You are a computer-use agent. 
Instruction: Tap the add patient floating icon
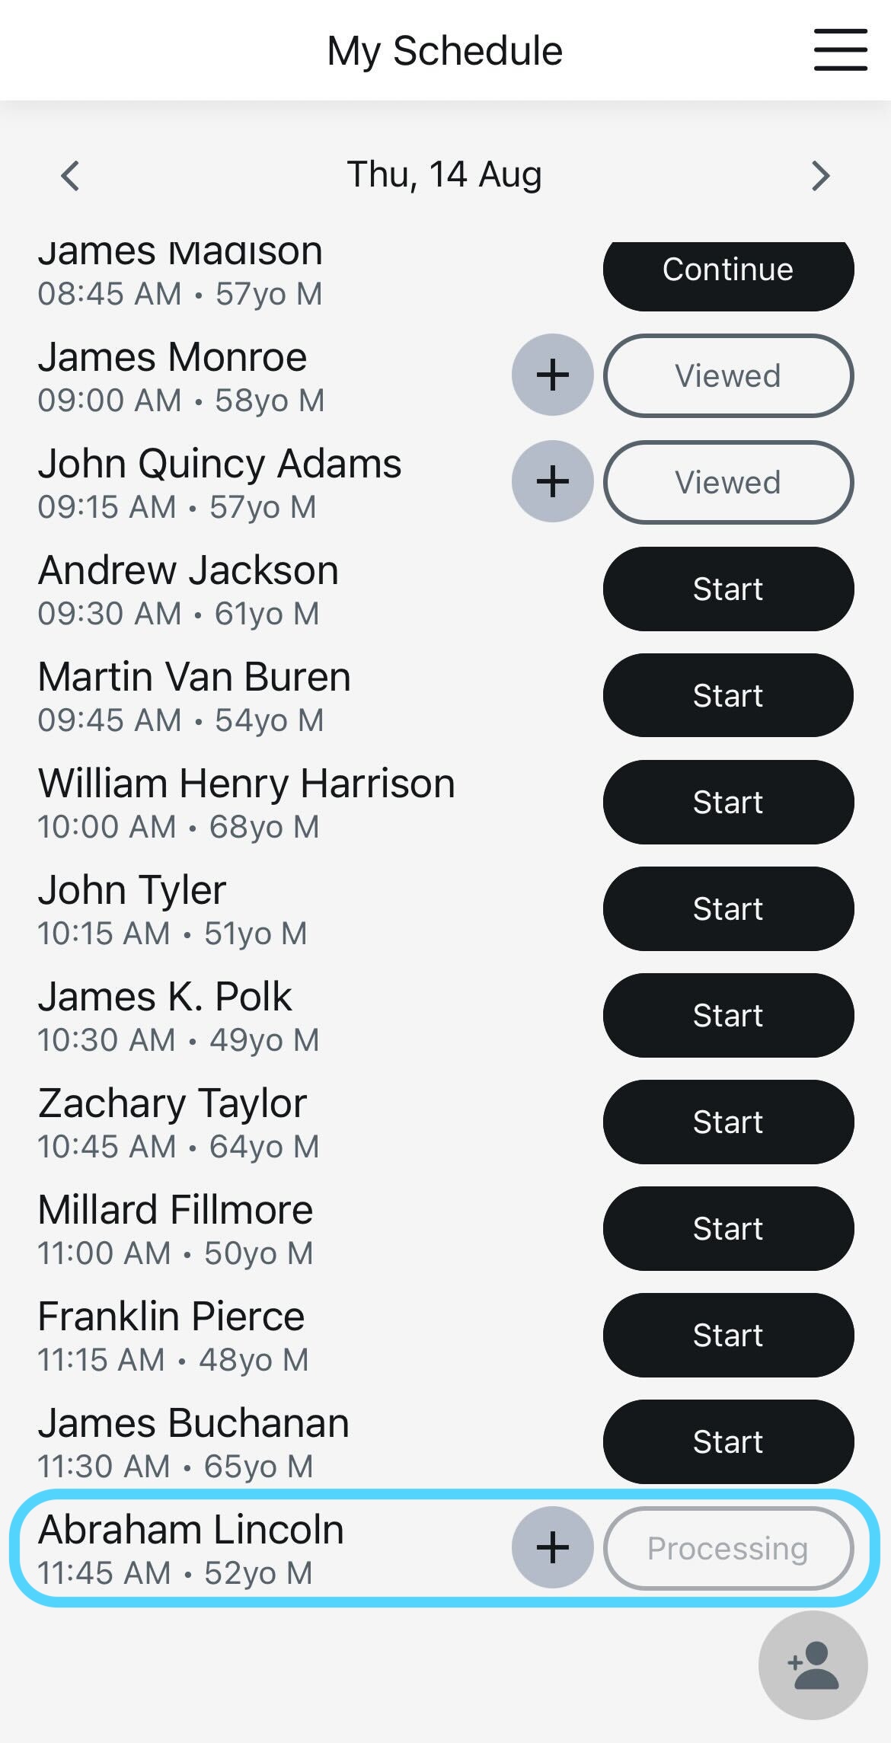pyautogui.click(x=813, y=1665)
